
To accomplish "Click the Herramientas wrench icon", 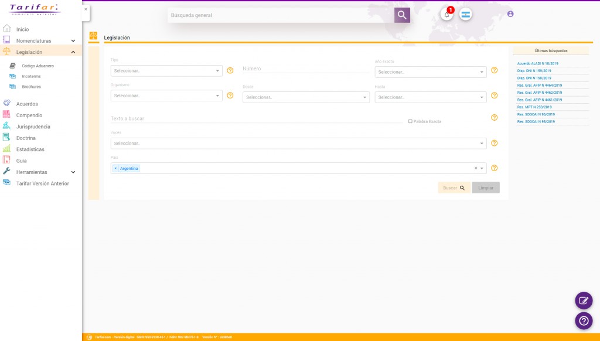I will (x=6, y=171).
